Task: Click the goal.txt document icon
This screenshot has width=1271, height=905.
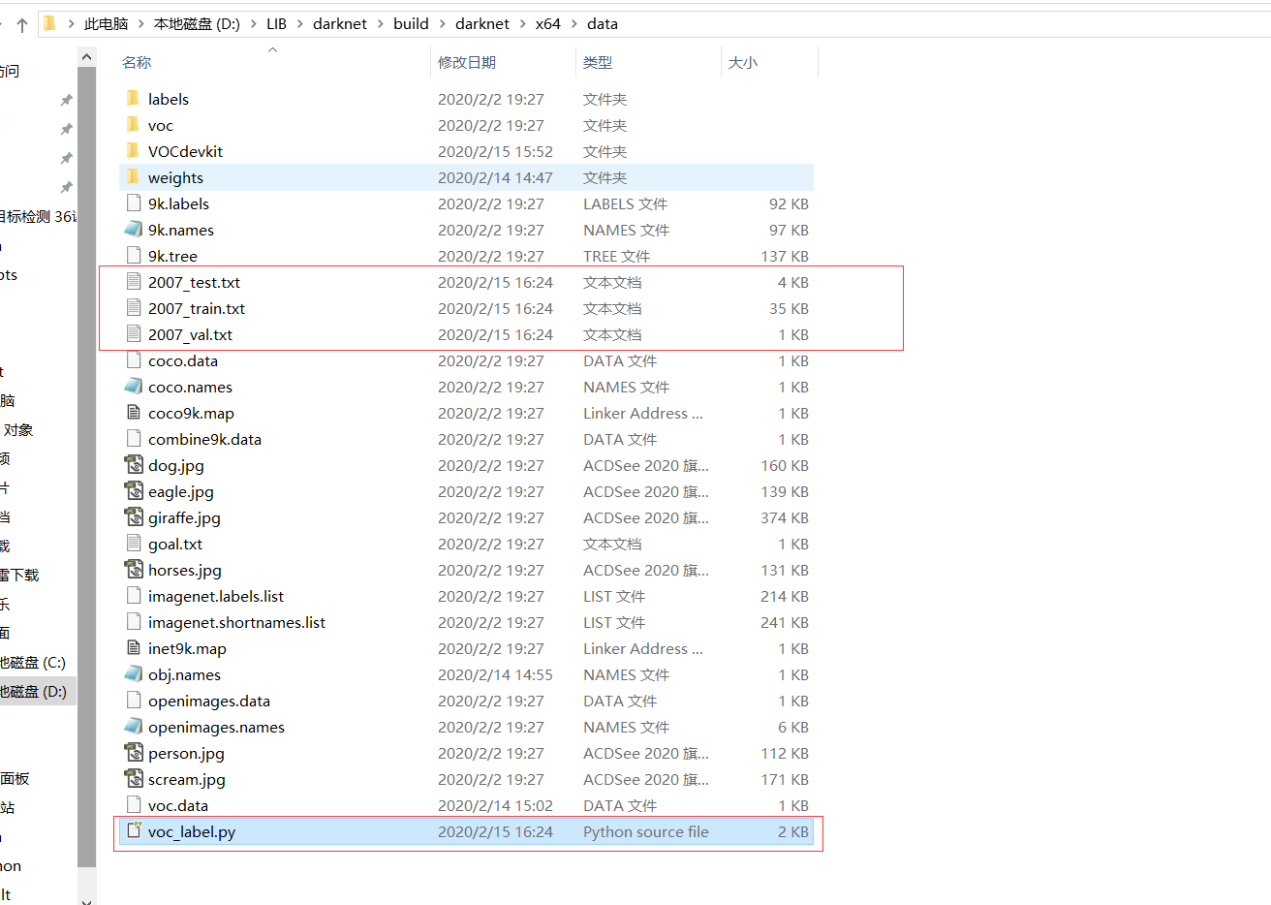Action: 134,543
